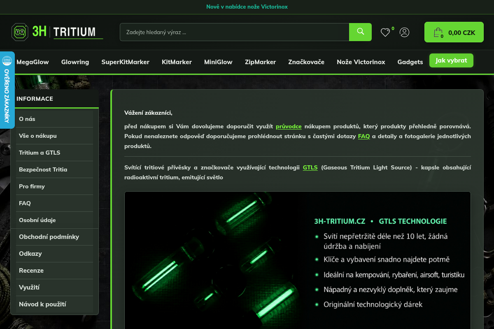Click the search field Zadejte hledaný výraz
The height and width of the screenshot is (329, 494).
click(235, 32)
